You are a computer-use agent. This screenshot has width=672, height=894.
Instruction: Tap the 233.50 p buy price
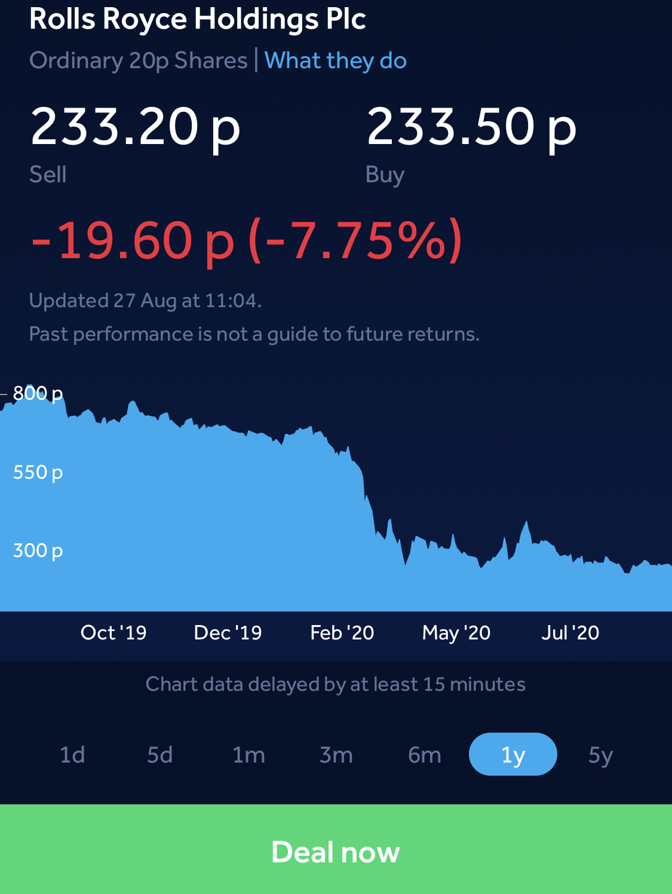click(x=471, y=127)
